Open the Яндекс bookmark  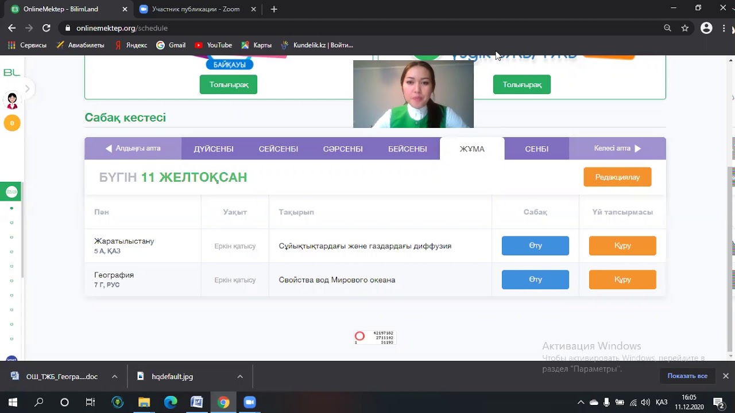pyautogui.click(x=131, y=45)
